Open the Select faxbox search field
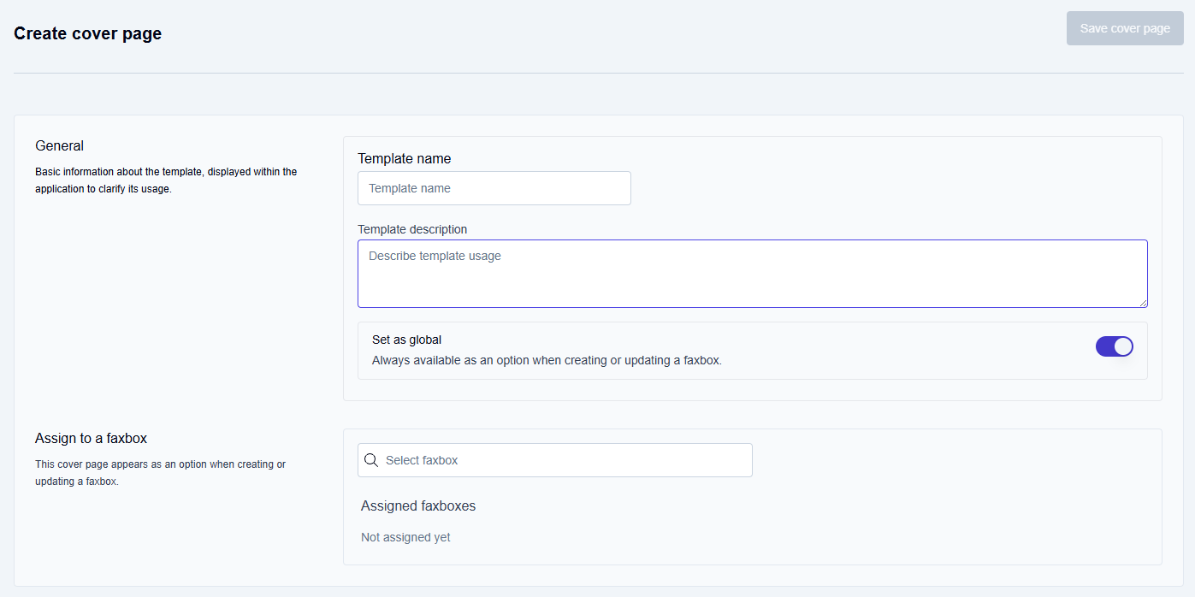The width and height of the screenshot is (1195, 597). 565,460
